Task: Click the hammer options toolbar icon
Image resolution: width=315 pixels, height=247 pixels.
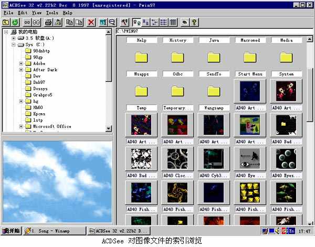Action: pos(124,23)
